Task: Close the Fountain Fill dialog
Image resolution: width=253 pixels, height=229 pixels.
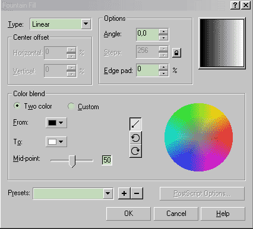Action: click(246, 5)
